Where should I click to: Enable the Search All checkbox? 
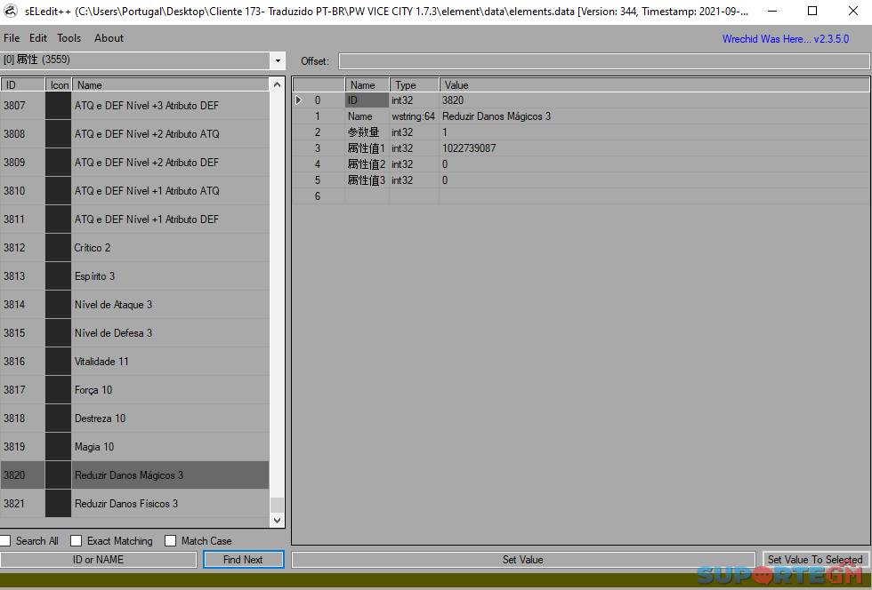pyautogui.click(x=5, y=540)
